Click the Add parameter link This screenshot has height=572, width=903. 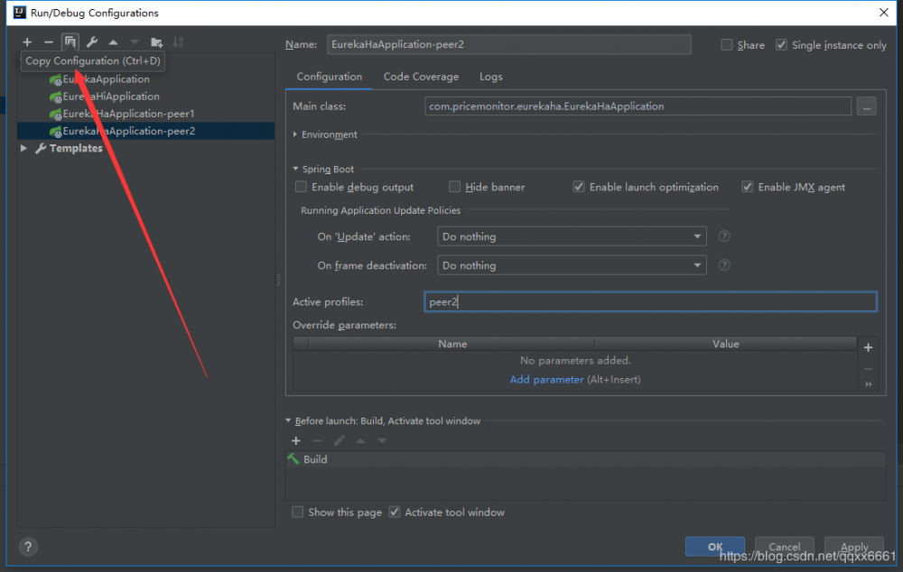pos(546,380)
